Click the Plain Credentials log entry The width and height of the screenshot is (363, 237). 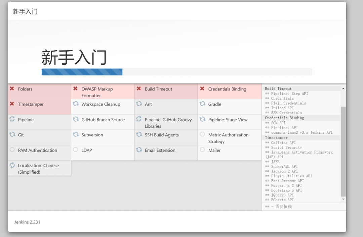point(285,103)
